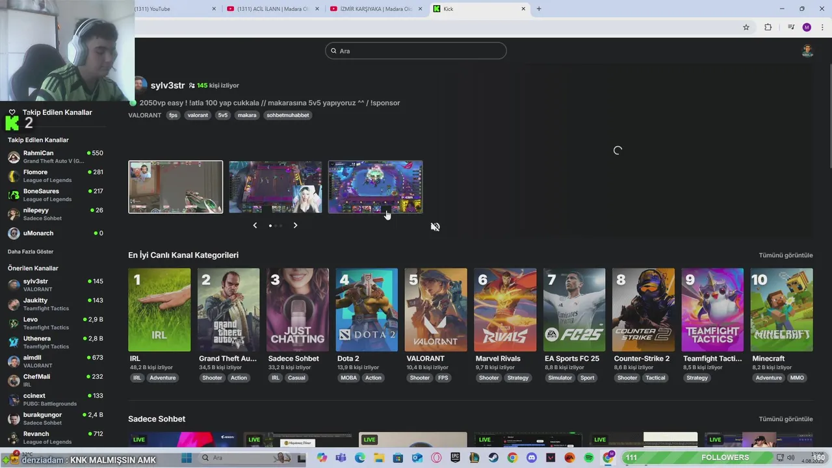Viewport: 832px width, 468px height.
Task: Select the MOBA tag under Dota 2
Action: pyautogui.click(x=349, y=378)
